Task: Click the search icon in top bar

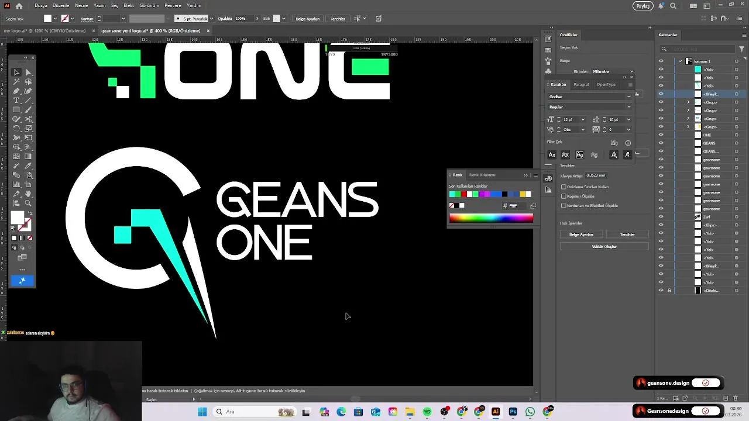Action: coord(673,6)
